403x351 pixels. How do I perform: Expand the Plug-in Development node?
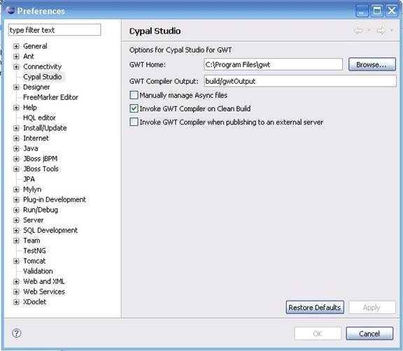(x=16, y=200)
